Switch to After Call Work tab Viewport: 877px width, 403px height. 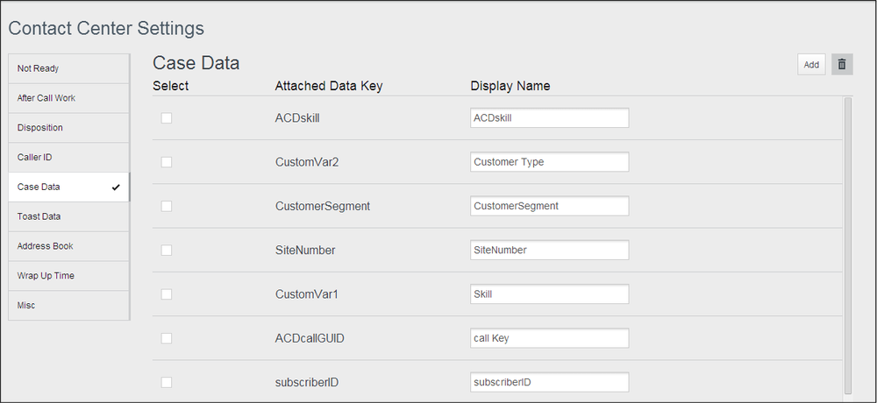(x=68, y=98)
